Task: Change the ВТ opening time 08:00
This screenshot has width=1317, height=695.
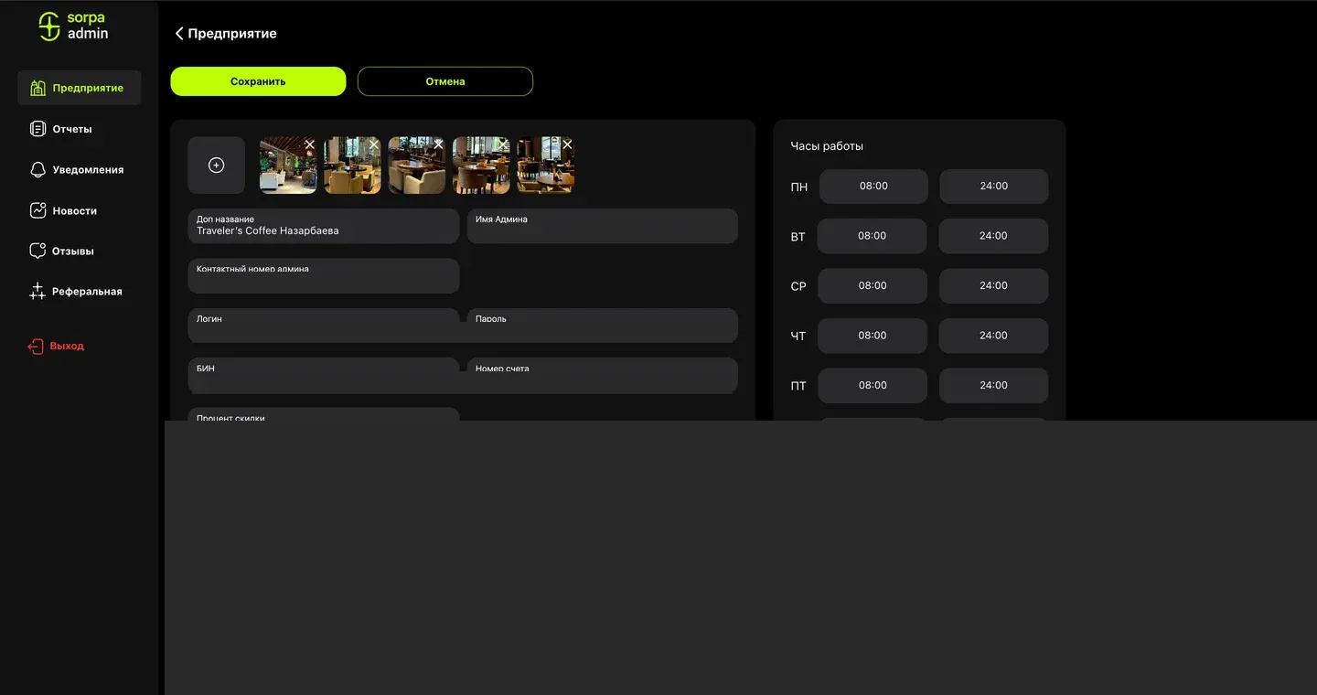Action: click(x=873, y=236)
